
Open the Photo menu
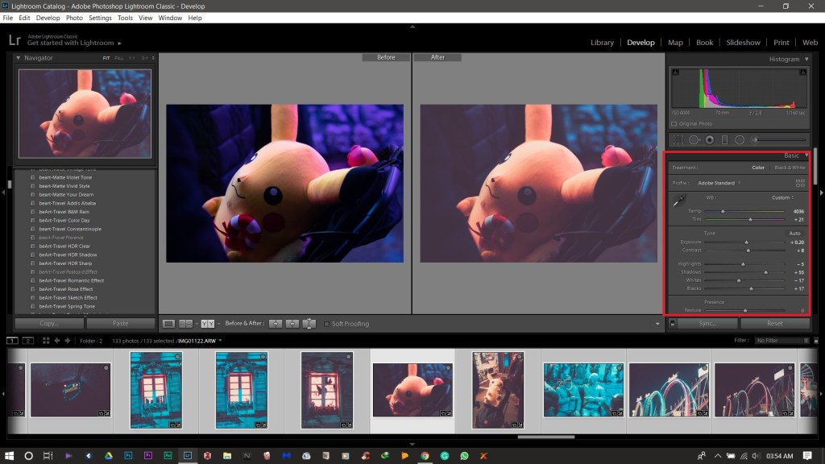pos(74,18)
